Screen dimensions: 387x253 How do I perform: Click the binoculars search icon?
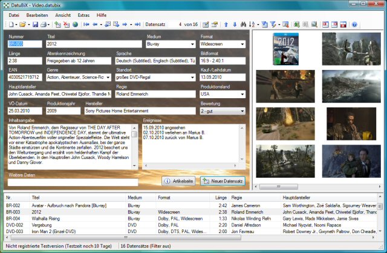pyautogui.click(x=244, y=25)
